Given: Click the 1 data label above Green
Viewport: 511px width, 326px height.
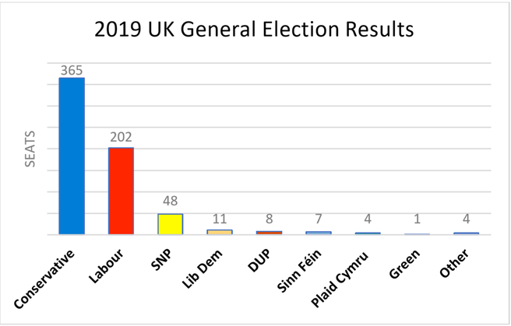Looking at the screenshot, I should pos(417,225).
